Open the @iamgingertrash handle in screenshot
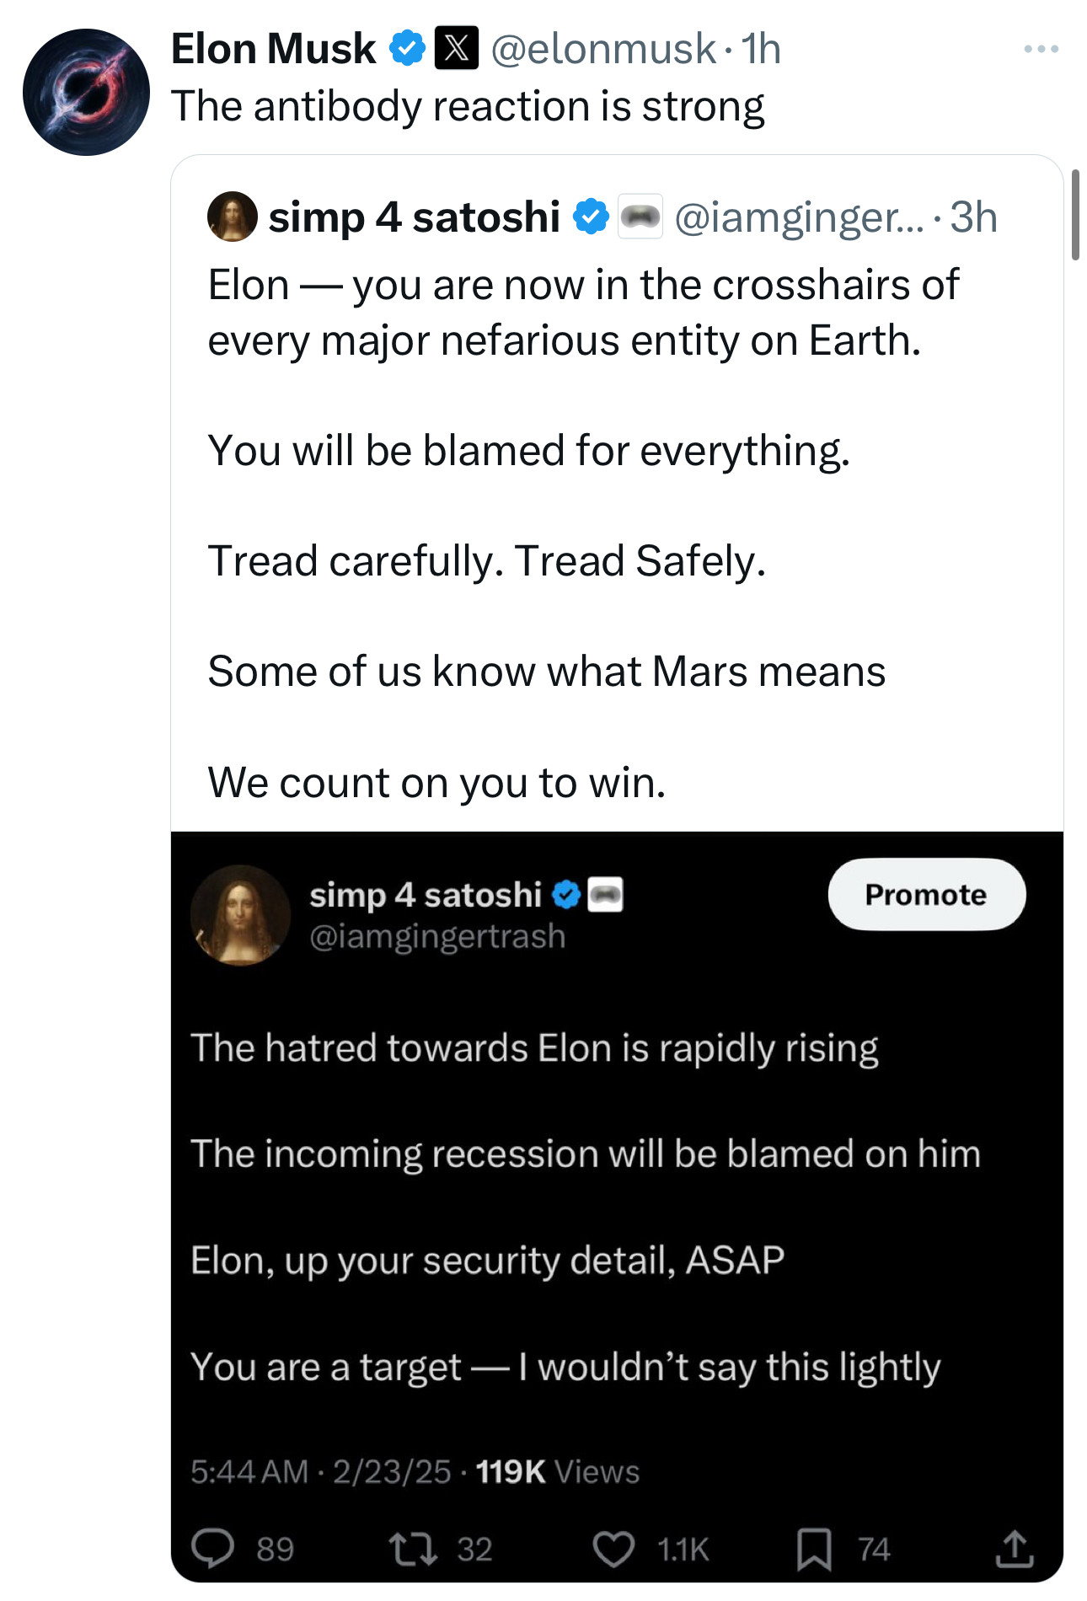The height and width of the screenshot is (1601, 1087). (x=437, y=936)
